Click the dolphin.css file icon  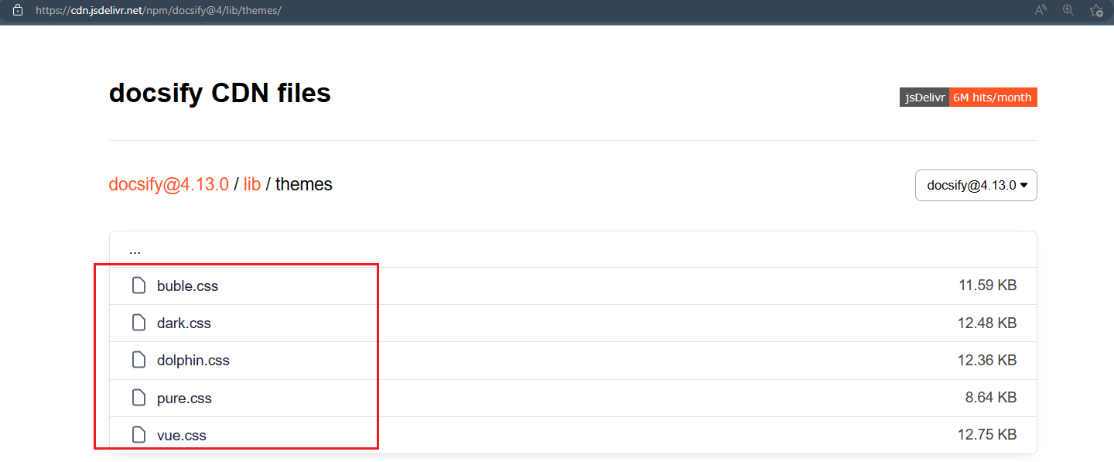tap(138, 360)
